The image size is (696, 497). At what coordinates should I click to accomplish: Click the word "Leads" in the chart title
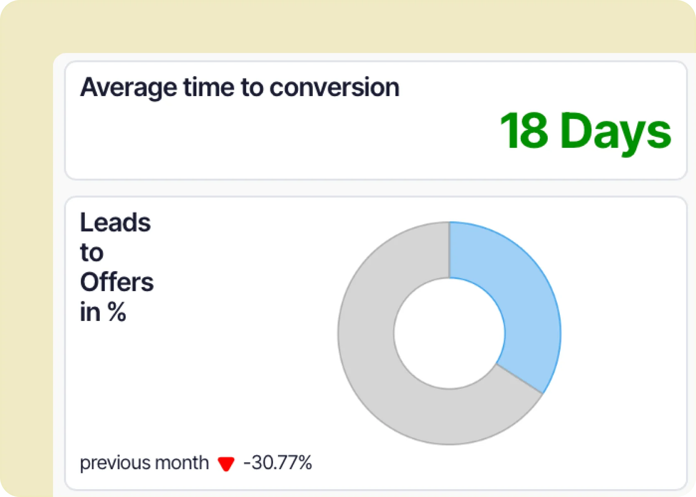pyautogui.click(x=115, y=223)
